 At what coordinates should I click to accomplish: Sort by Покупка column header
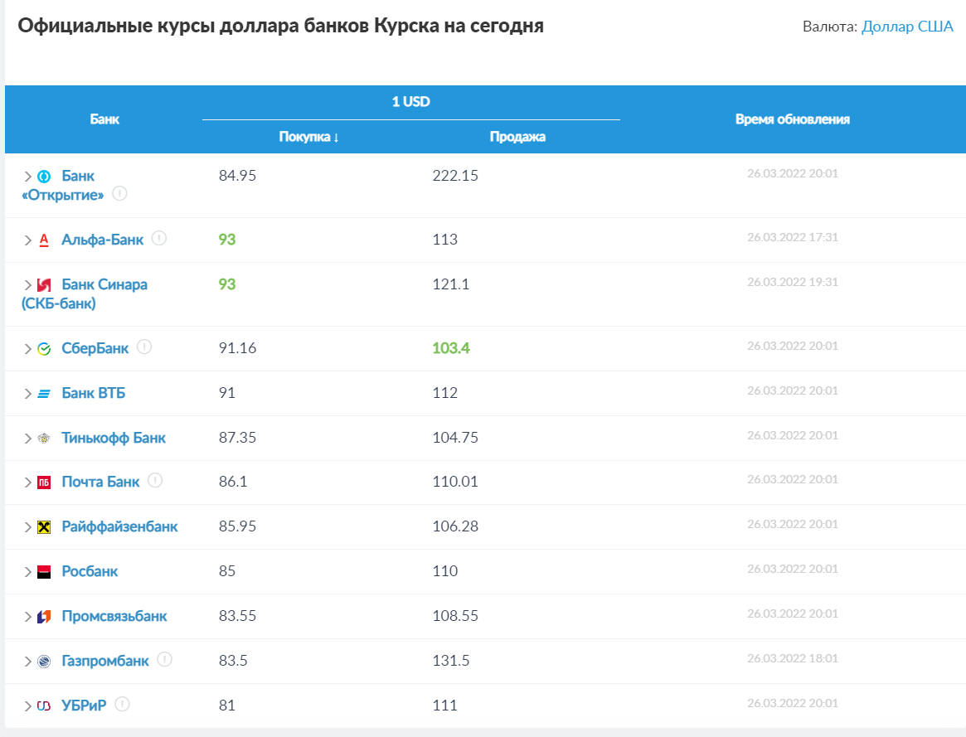[x=308, y=137]
